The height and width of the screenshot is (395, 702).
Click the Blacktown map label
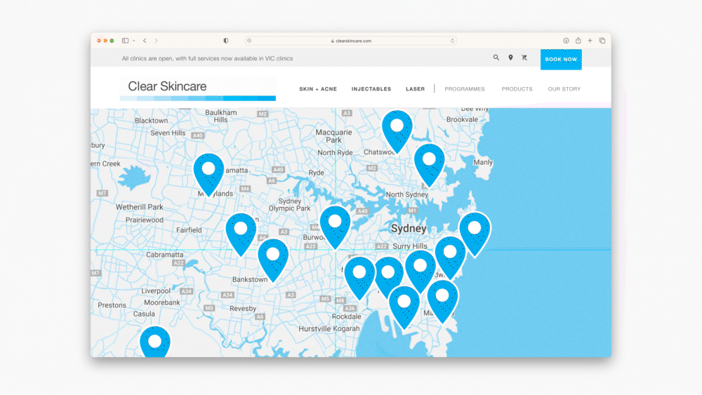pos(152,121)
